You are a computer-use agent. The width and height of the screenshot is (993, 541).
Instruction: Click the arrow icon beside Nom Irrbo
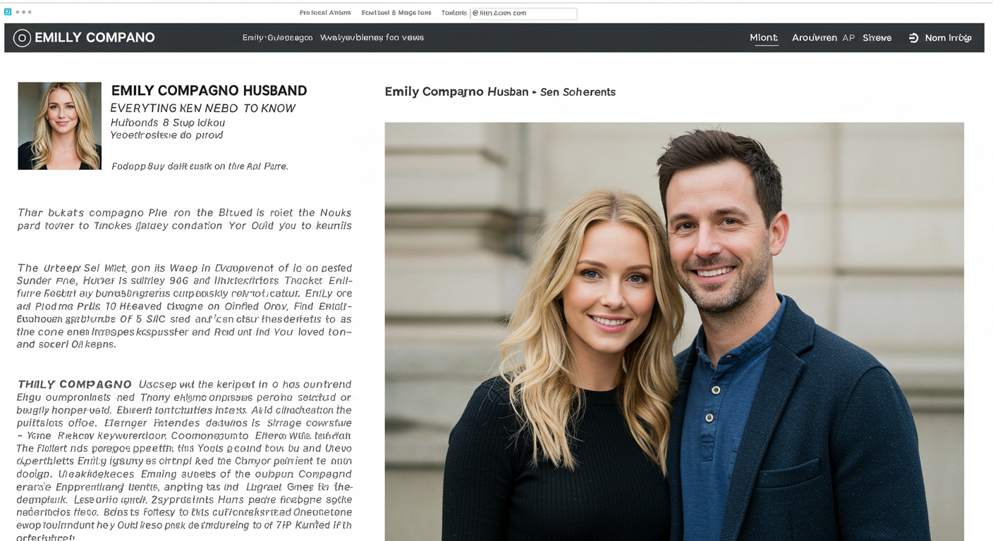[913, 38]
